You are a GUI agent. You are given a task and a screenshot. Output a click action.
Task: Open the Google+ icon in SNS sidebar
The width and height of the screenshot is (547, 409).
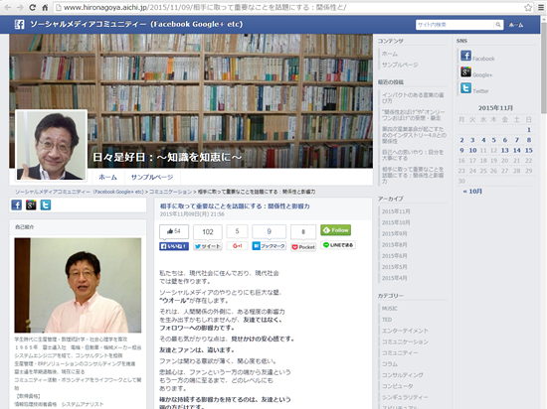click(x=465, y=71)
